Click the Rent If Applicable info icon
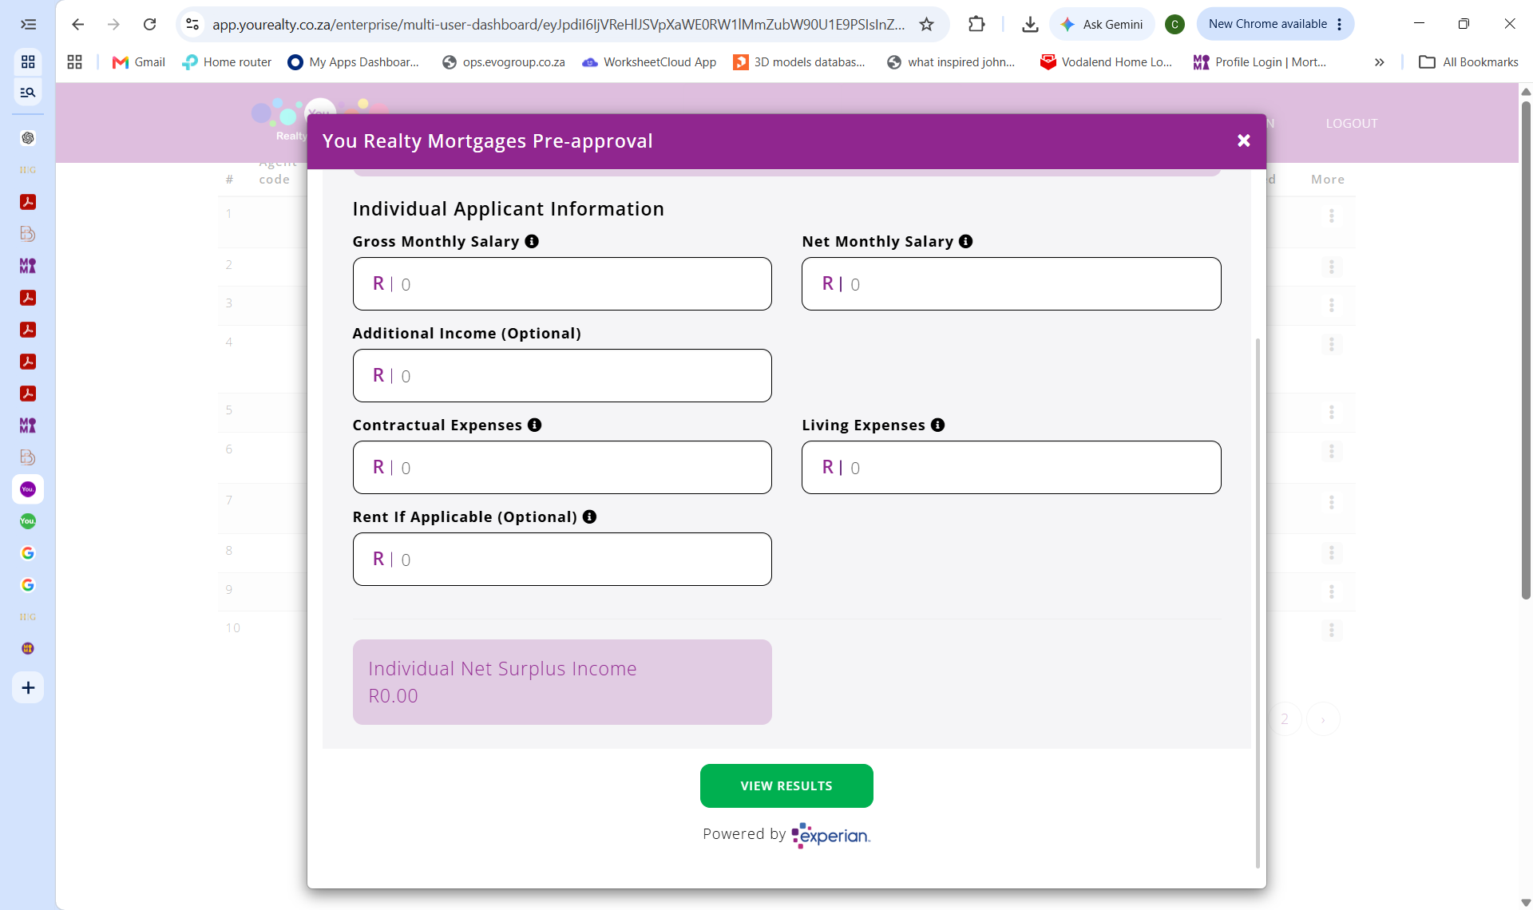Screen dimensions: 1533x910 point(589,516)
